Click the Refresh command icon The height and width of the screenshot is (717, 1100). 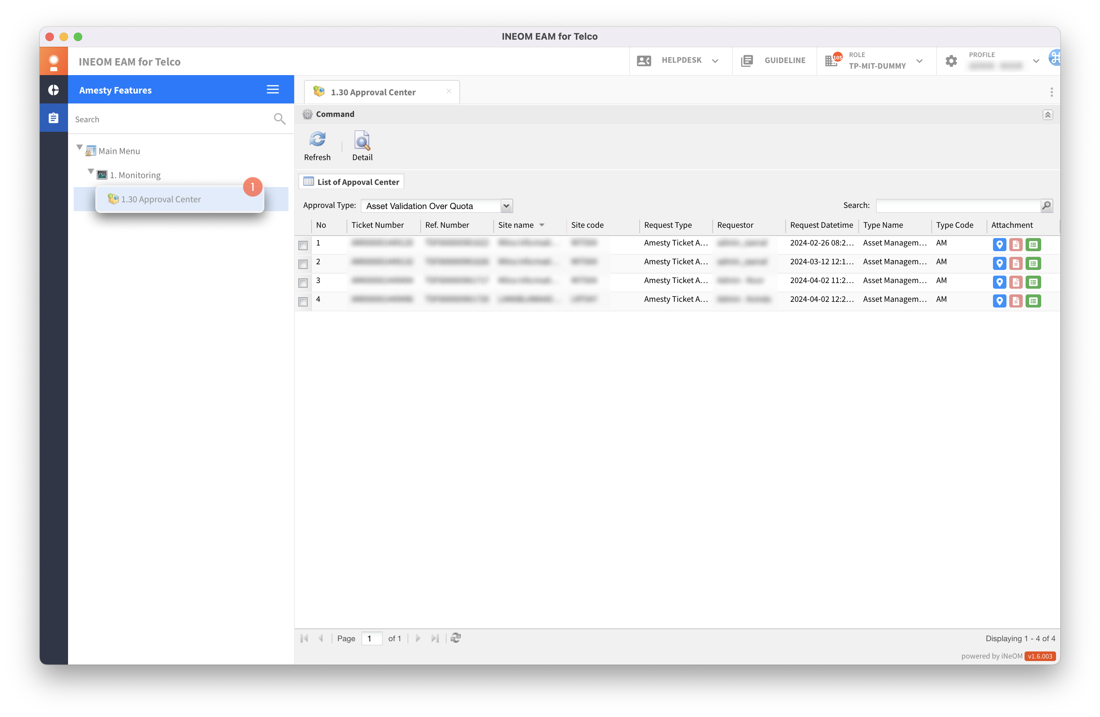(x=317, y=140)
